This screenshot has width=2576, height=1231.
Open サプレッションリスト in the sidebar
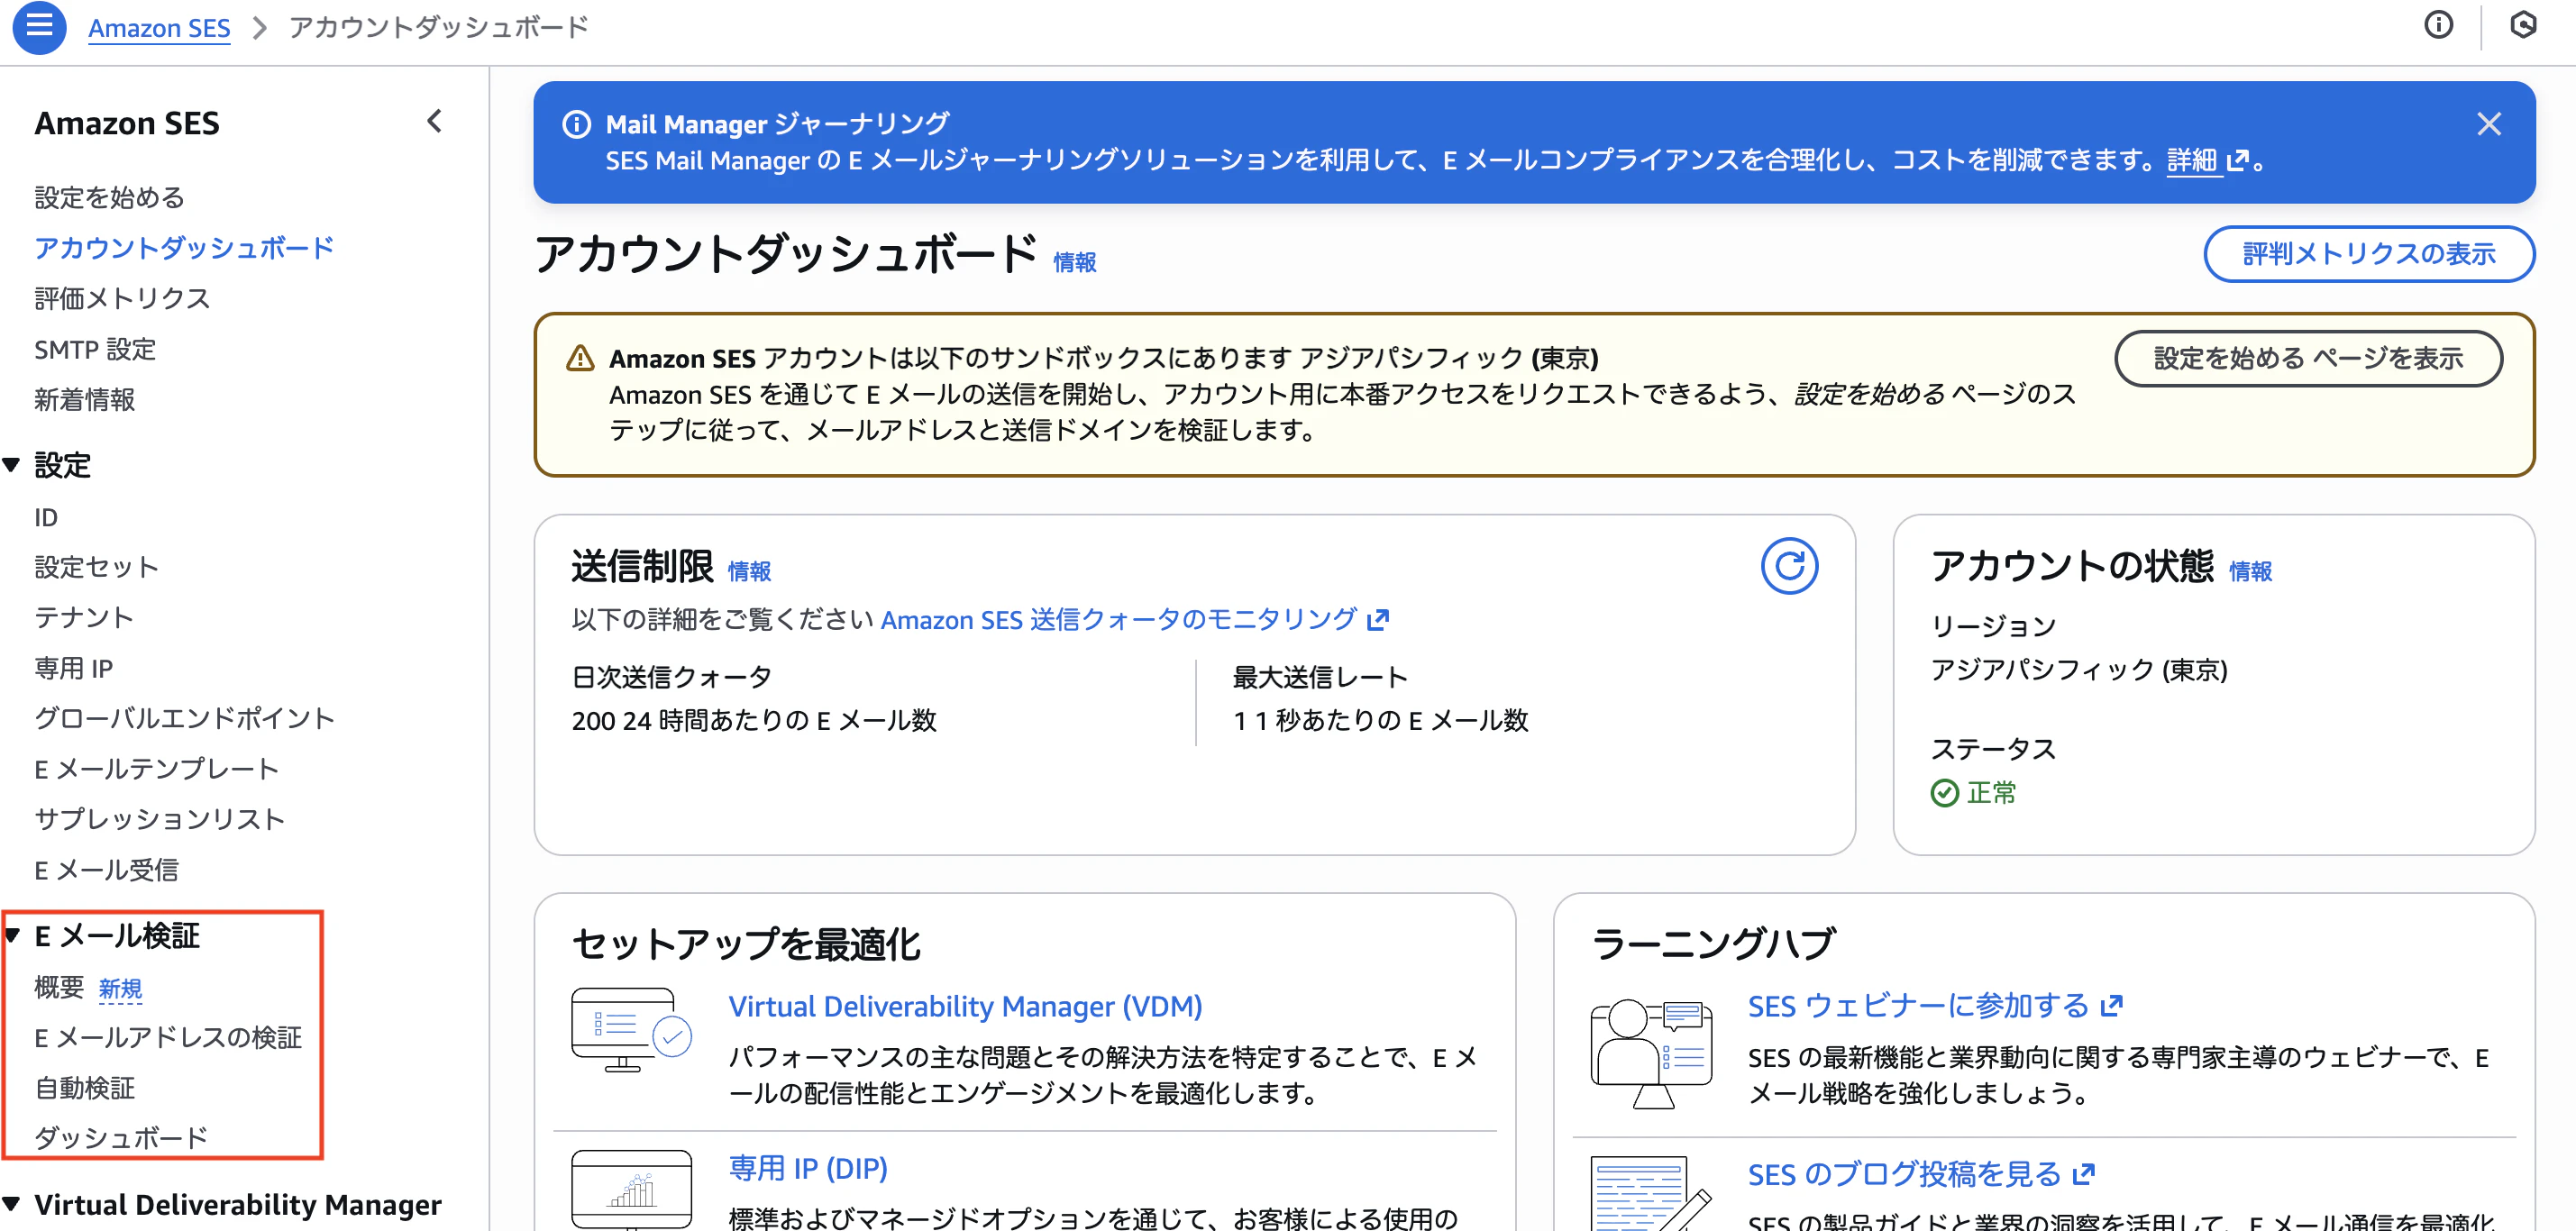[159, 819]
